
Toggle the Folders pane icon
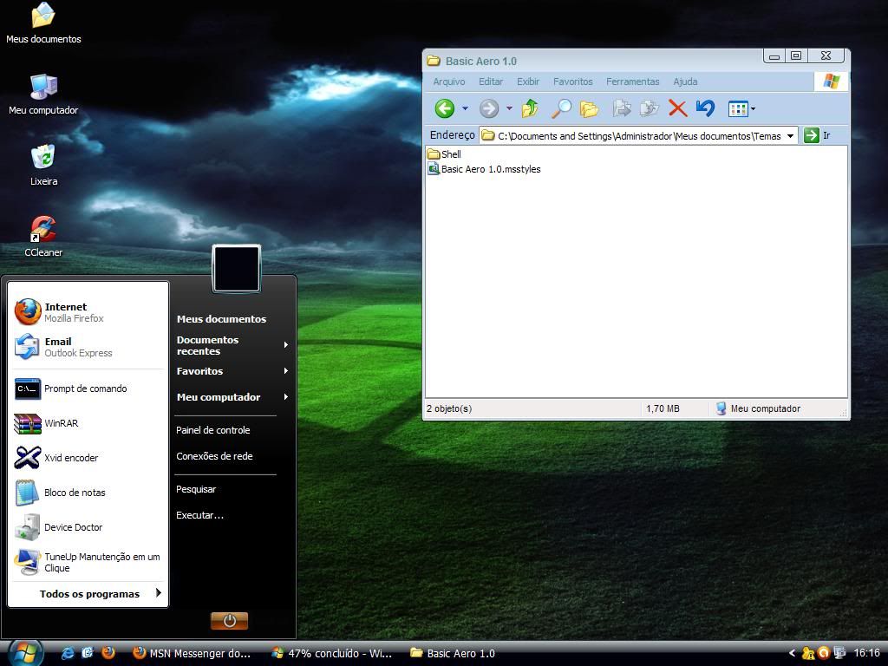590,108
